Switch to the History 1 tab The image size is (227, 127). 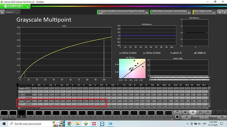10,12
